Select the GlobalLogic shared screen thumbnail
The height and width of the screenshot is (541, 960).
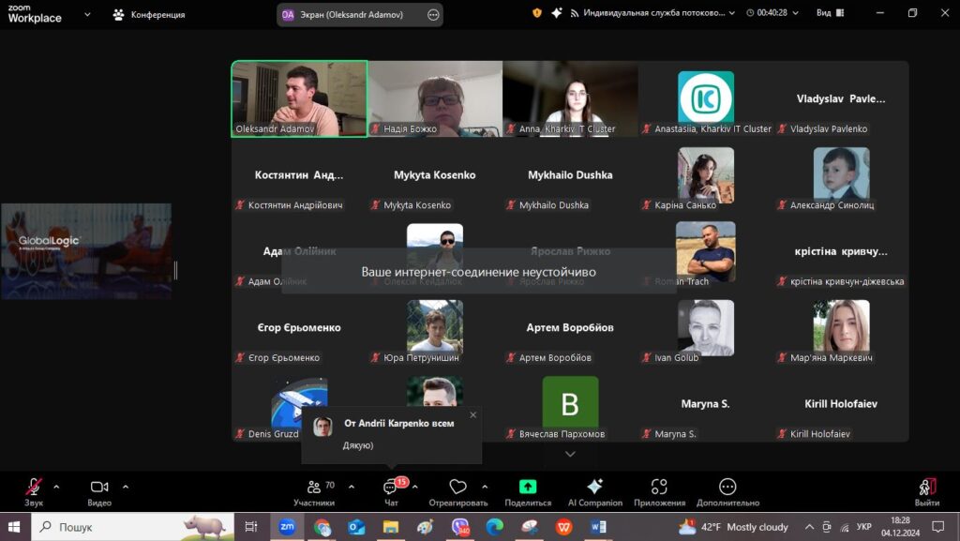pyautogui.click(x=86, y=251)
